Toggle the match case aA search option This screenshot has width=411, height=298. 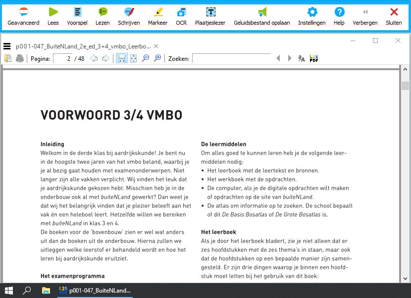tap(302, 58)
